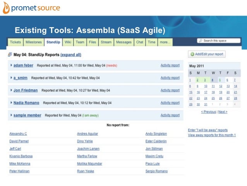Expand Jon Friedman's standup report

[11, 90]
